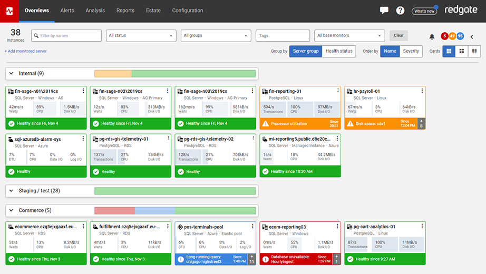Expand extra alert on ecom-reporting03 card
This screenshot has height=274, width=486.
[x=337, y=259]
